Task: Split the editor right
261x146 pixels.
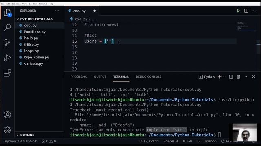Action: [x=246, y=11]
